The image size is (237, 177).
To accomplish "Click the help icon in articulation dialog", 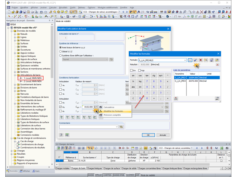I will pyautogui.click(x=61, y=135).
